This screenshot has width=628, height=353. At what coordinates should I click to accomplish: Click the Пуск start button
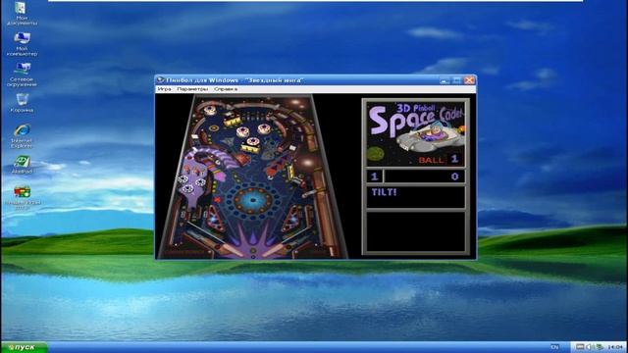pyautogui.click(x=24, y=347)
